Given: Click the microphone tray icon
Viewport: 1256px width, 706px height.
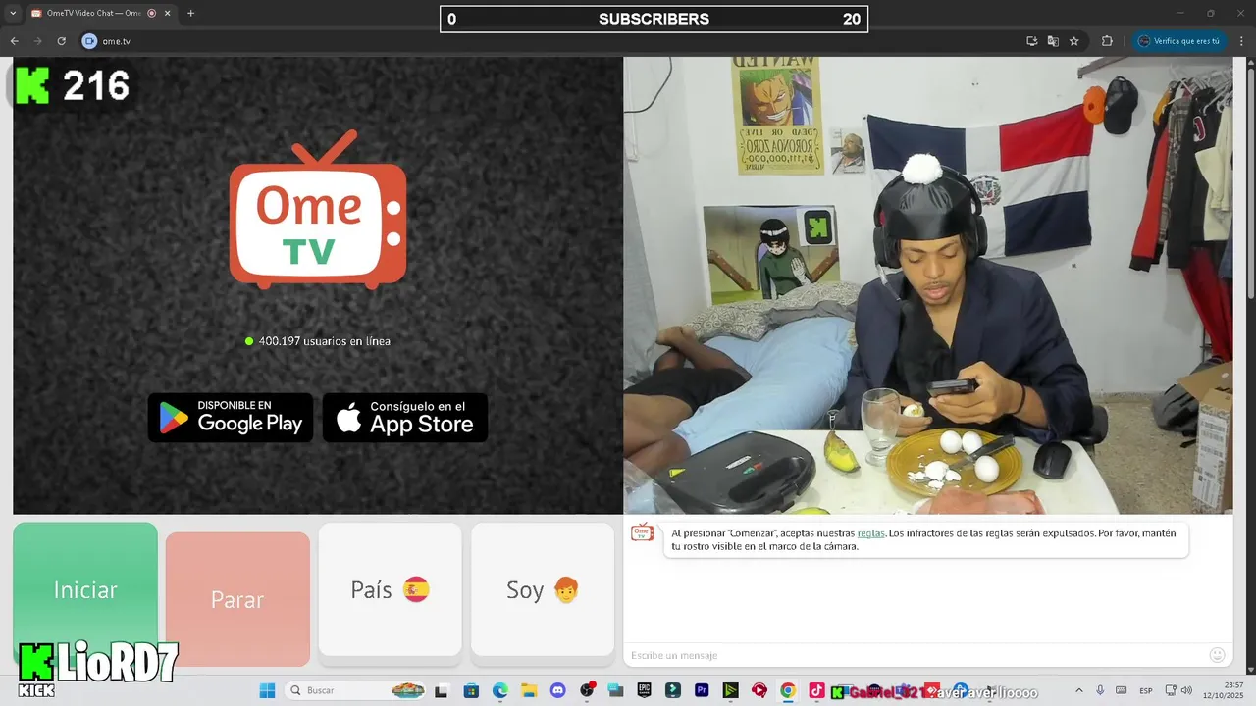Looking at the screenshot, I should (1100, 690).
